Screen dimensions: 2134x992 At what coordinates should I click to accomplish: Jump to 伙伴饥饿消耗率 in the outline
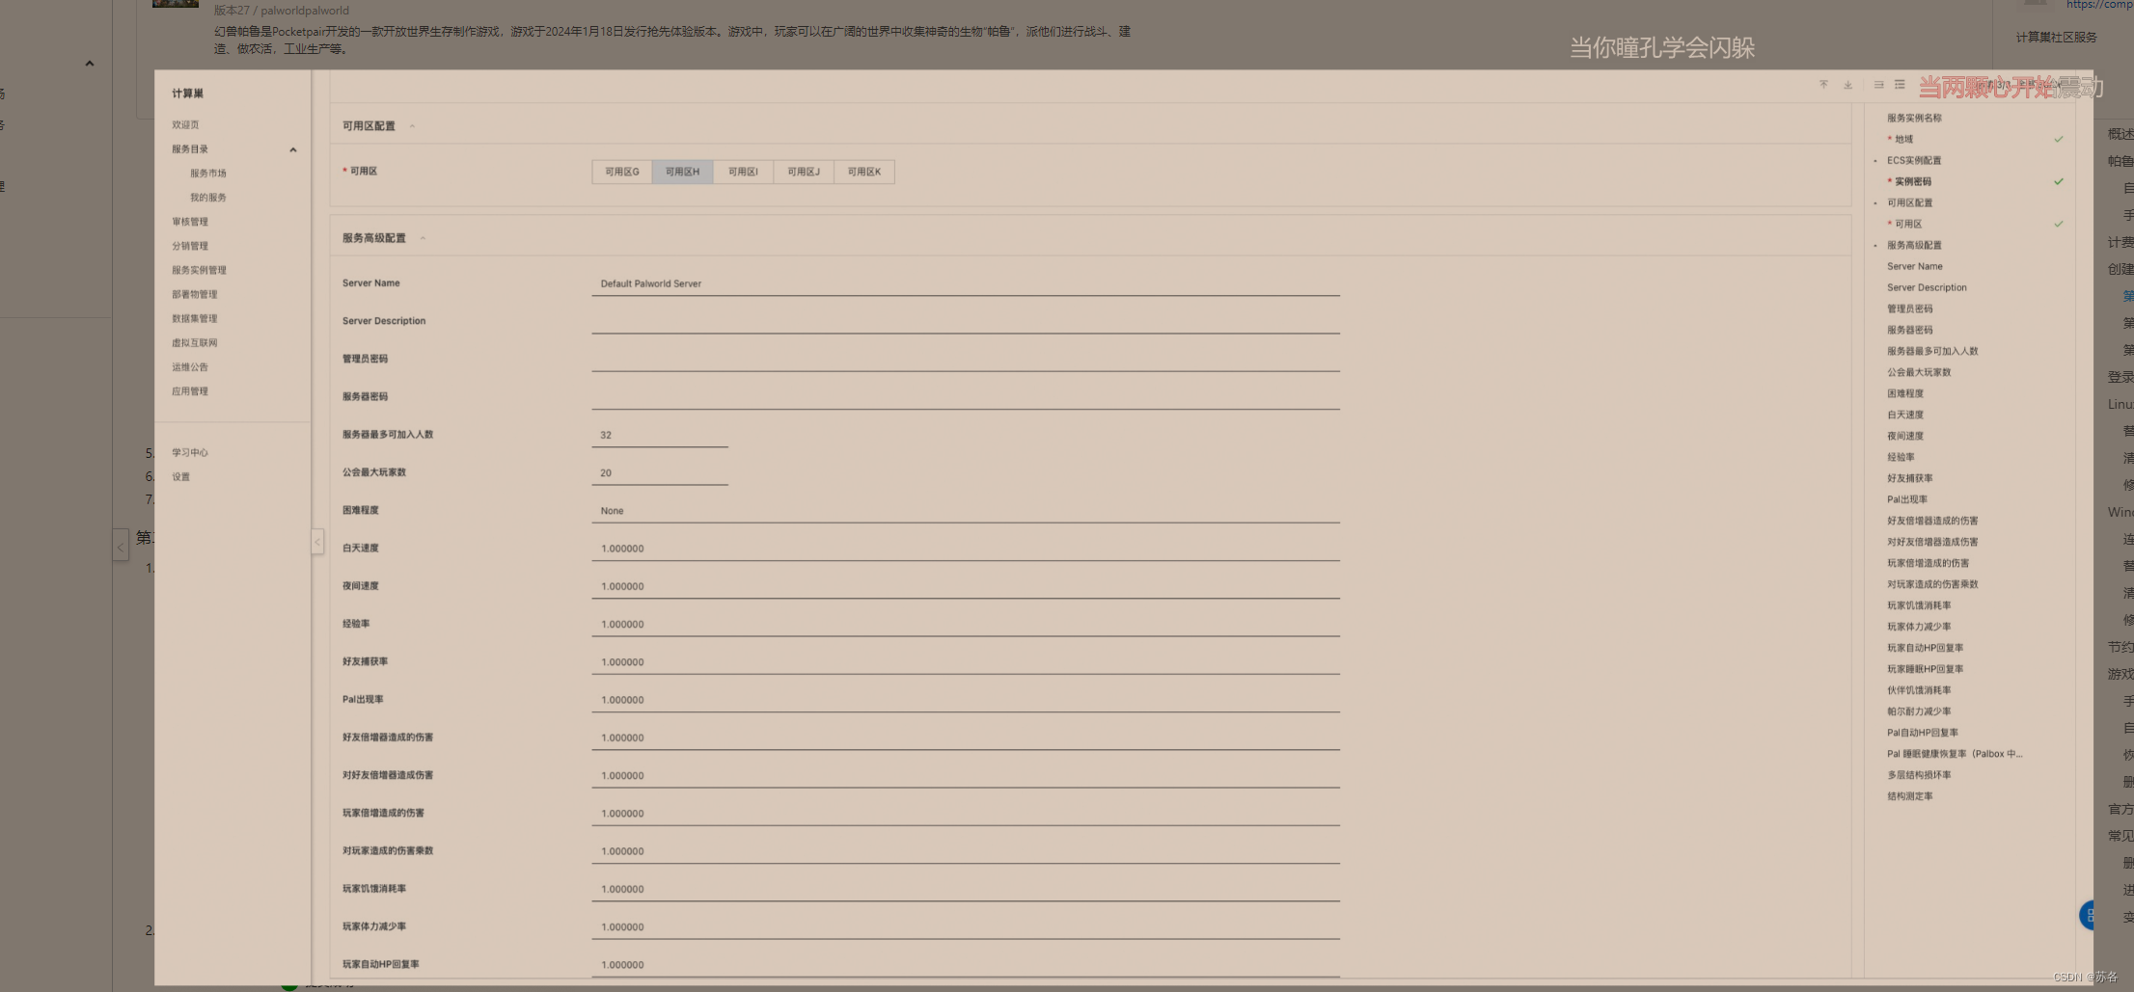pos(1919,691)
